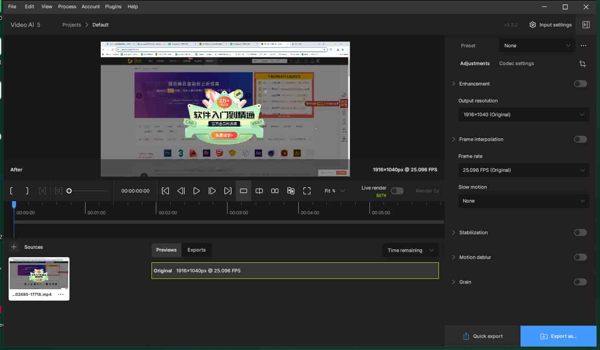Collapse the right side panel
Image resolution: width=600 pixels, height=350 pixels.
586,25
